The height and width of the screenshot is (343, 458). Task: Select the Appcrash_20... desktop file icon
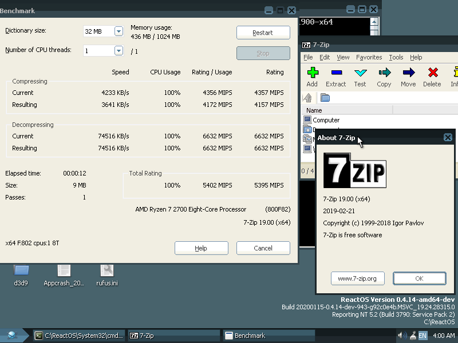point(64,275)
